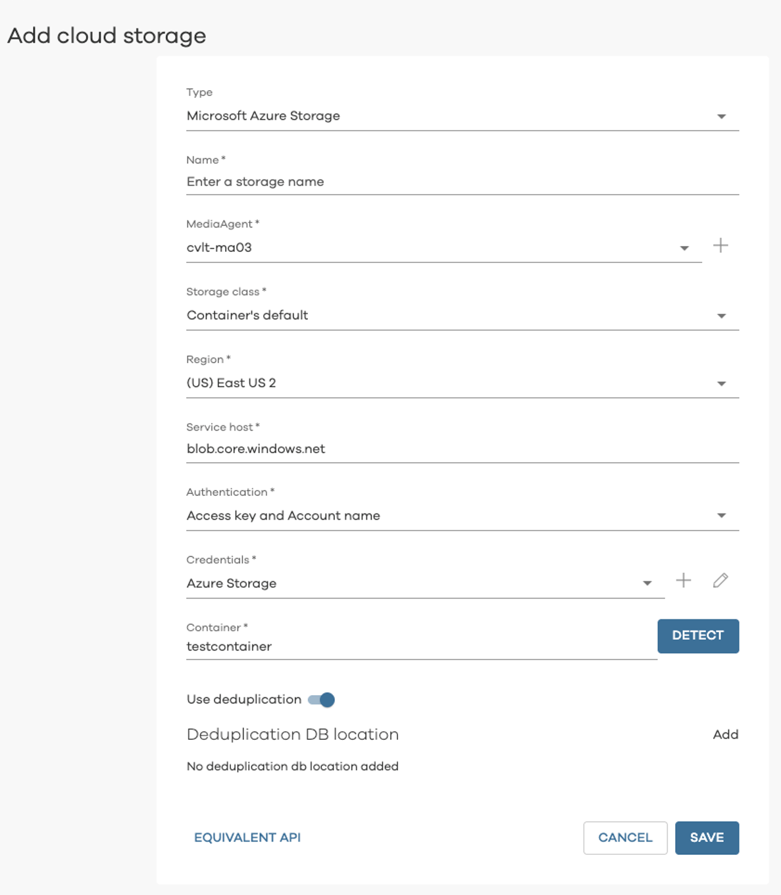Screen dimensions: 781x895
Task: Click the Access key and Account name value
Action: [284, 516]
